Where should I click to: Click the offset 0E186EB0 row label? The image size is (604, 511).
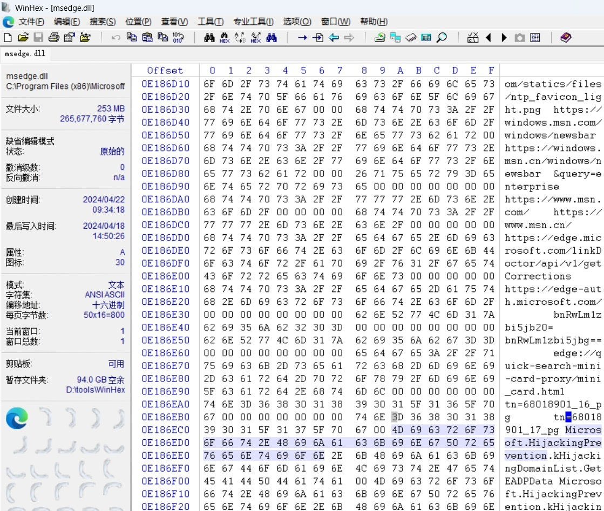coord(166,417)
